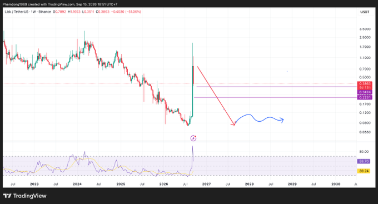Screen dimensions: 378x204
Task: Click the 2029 label on time axis
Action: (292, 184)
